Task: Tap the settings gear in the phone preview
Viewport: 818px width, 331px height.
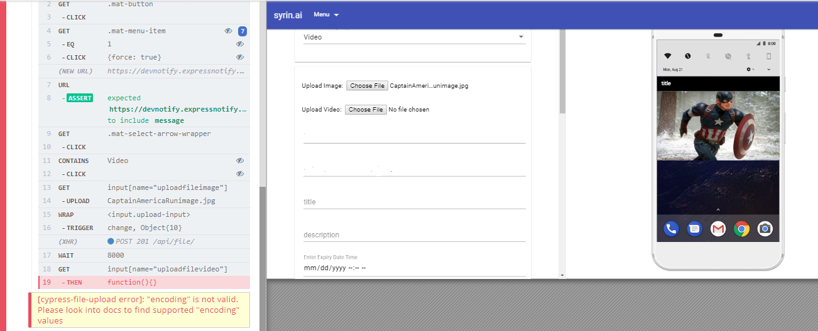Action: (750, 69)
